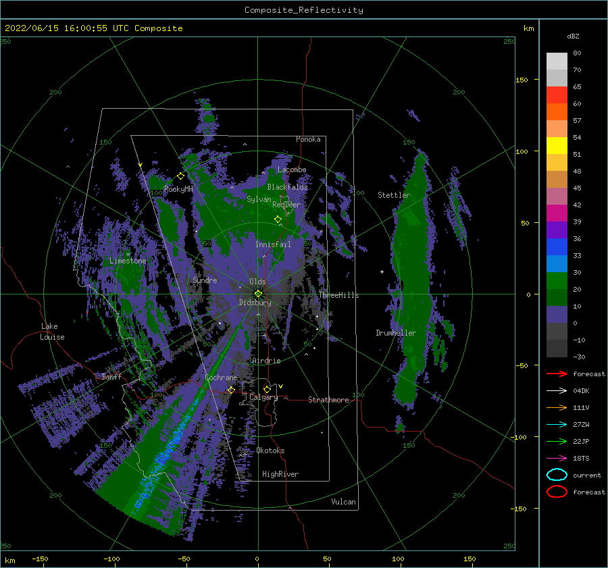Click the yellow radar-center diamond near Olds

(x=258, y=294)
